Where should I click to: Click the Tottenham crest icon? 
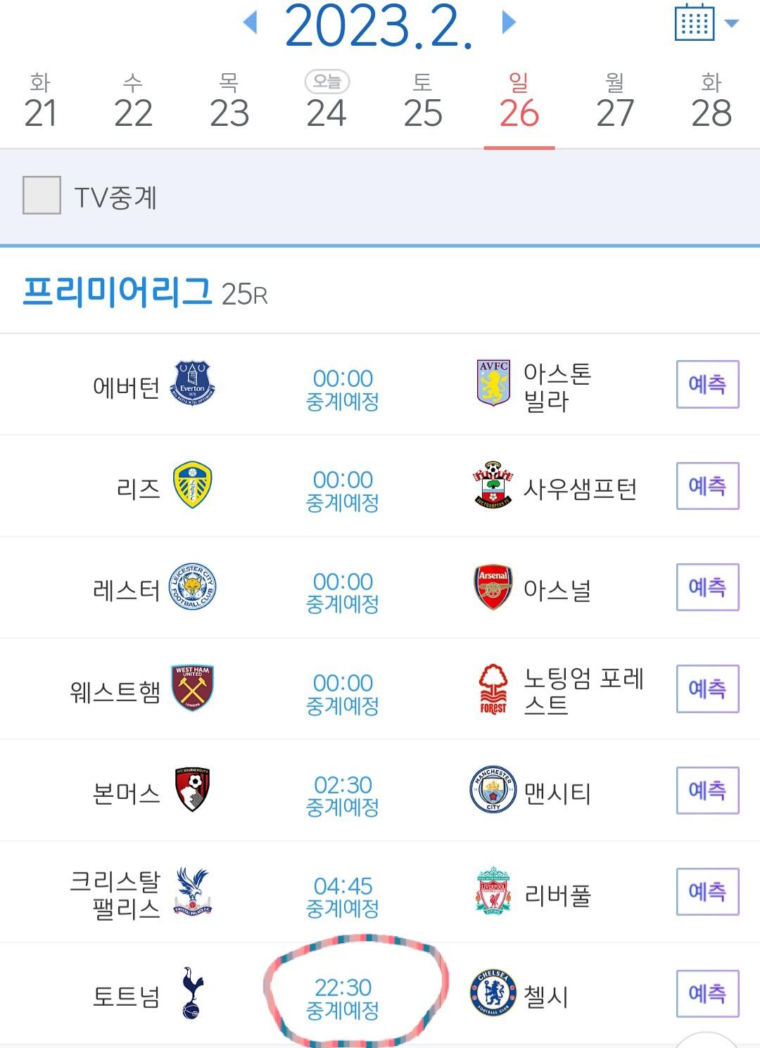[191, 992]
